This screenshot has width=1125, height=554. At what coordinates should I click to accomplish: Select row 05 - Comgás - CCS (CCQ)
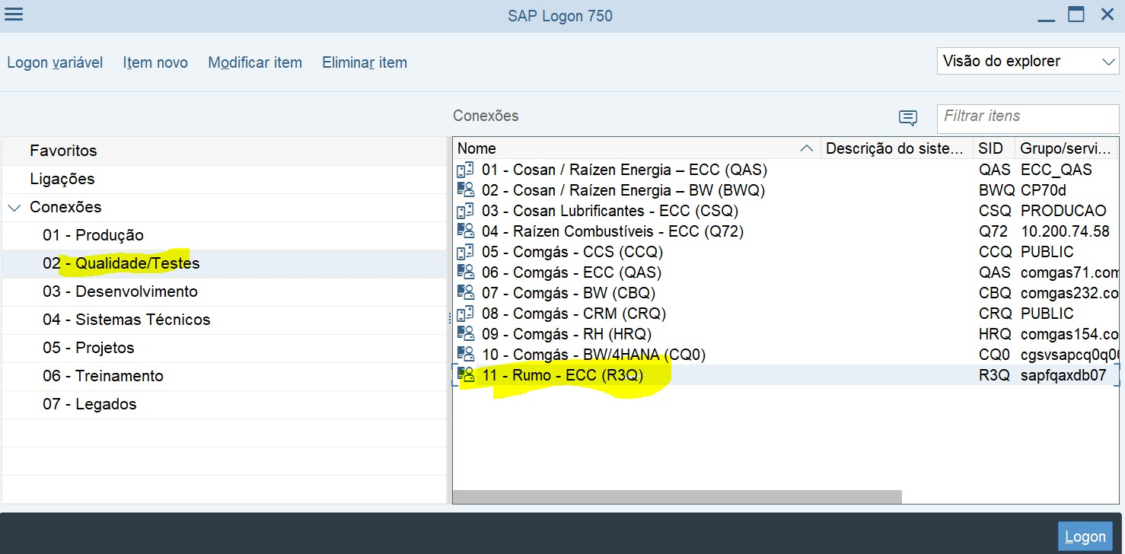pyautogui.click(x=786, y=252)
